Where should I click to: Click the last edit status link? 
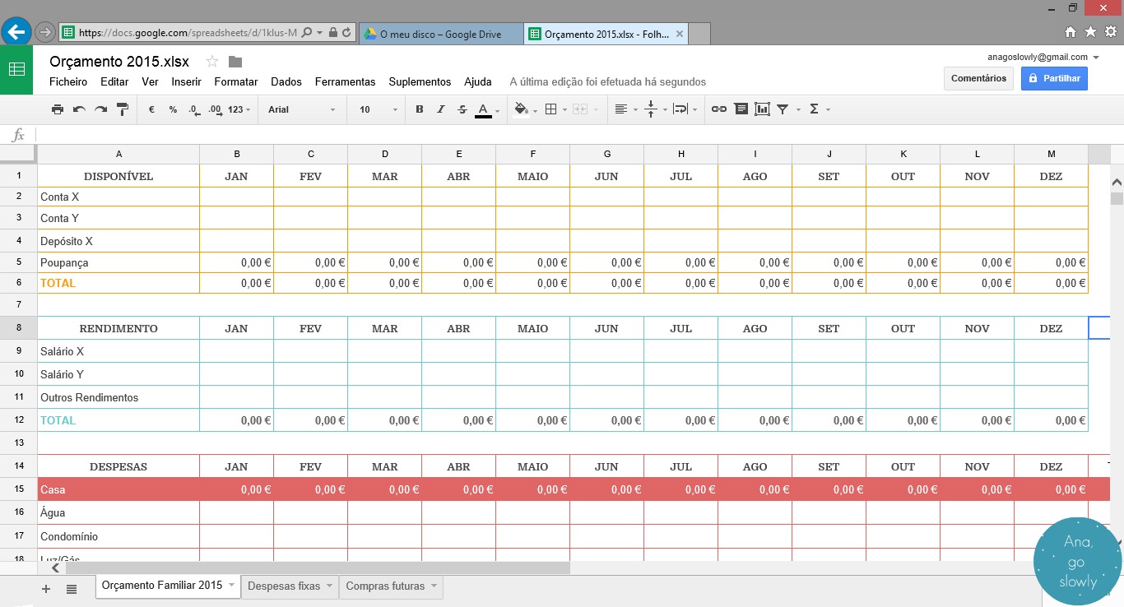pyautogui.click(x=608, y=82)
